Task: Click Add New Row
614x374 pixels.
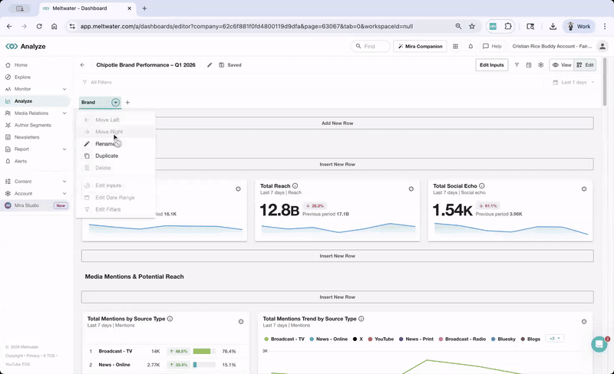Action: [337, 123]
